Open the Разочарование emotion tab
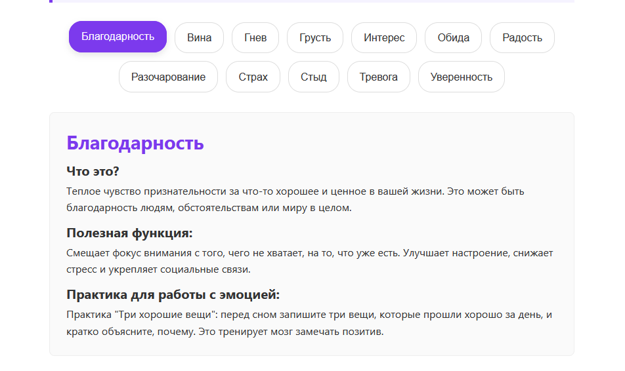The height and width of the screenshot is (371, 625). click(x=168, y=77)
